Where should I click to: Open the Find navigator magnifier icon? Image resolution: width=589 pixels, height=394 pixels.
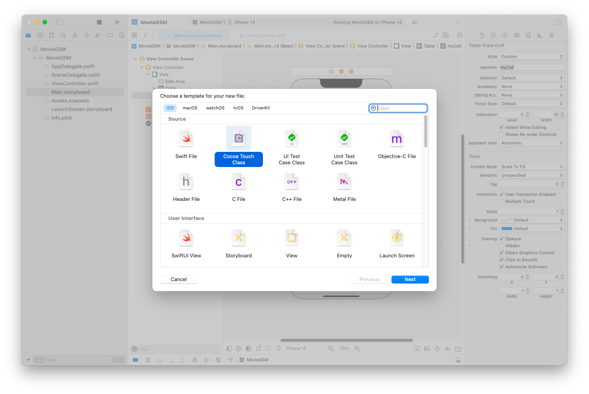coord(63,35)
